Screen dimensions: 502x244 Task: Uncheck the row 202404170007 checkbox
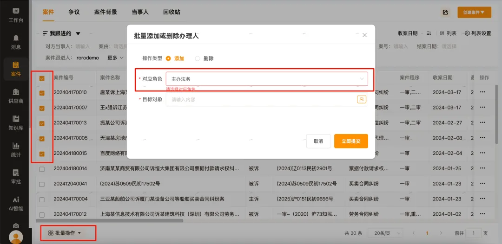[x=42, y=108]
